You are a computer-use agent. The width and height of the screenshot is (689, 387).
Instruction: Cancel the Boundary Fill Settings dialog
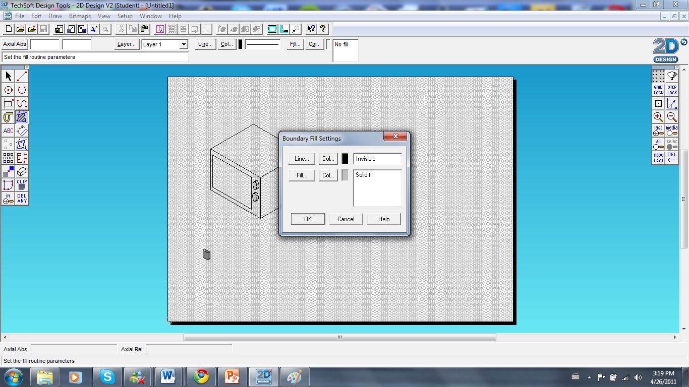click(346, 219)
